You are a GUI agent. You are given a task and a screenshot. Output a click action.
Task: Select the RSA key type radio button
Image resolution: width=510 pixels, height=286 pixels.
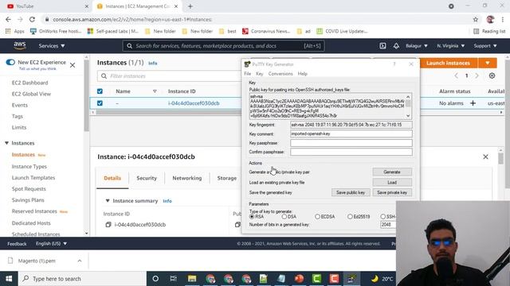(x=252, y=216)
